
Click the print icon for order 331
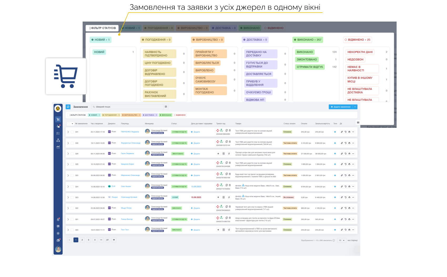[349, 132]
